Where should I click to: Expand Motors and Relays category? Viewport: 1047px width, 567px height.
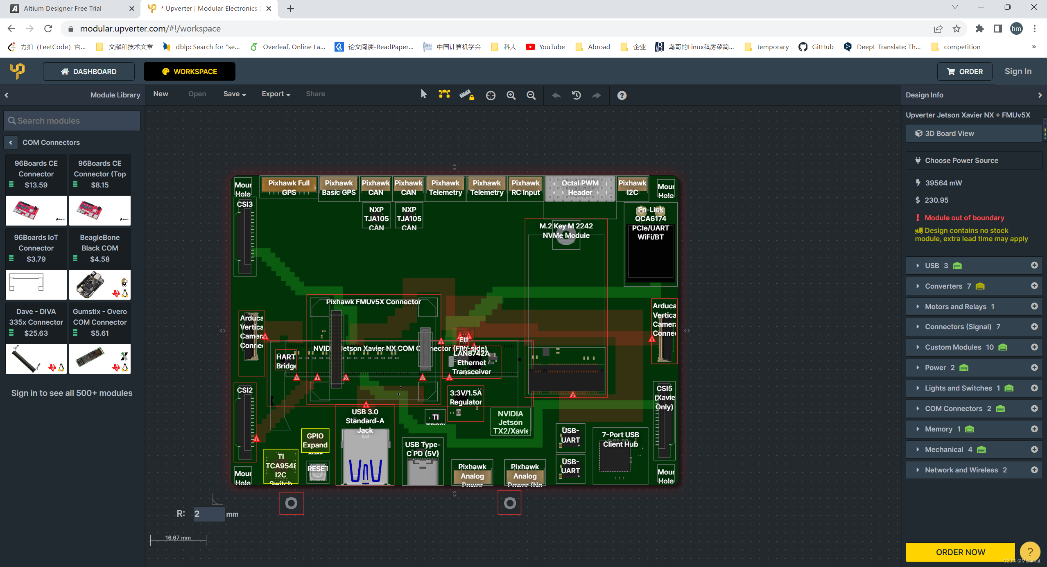(x=917, y=307)
